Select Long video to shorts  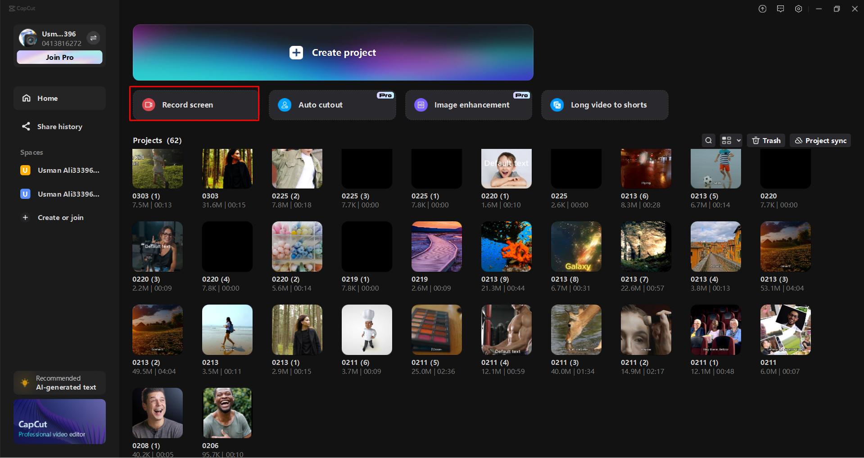tap(604, 104)
